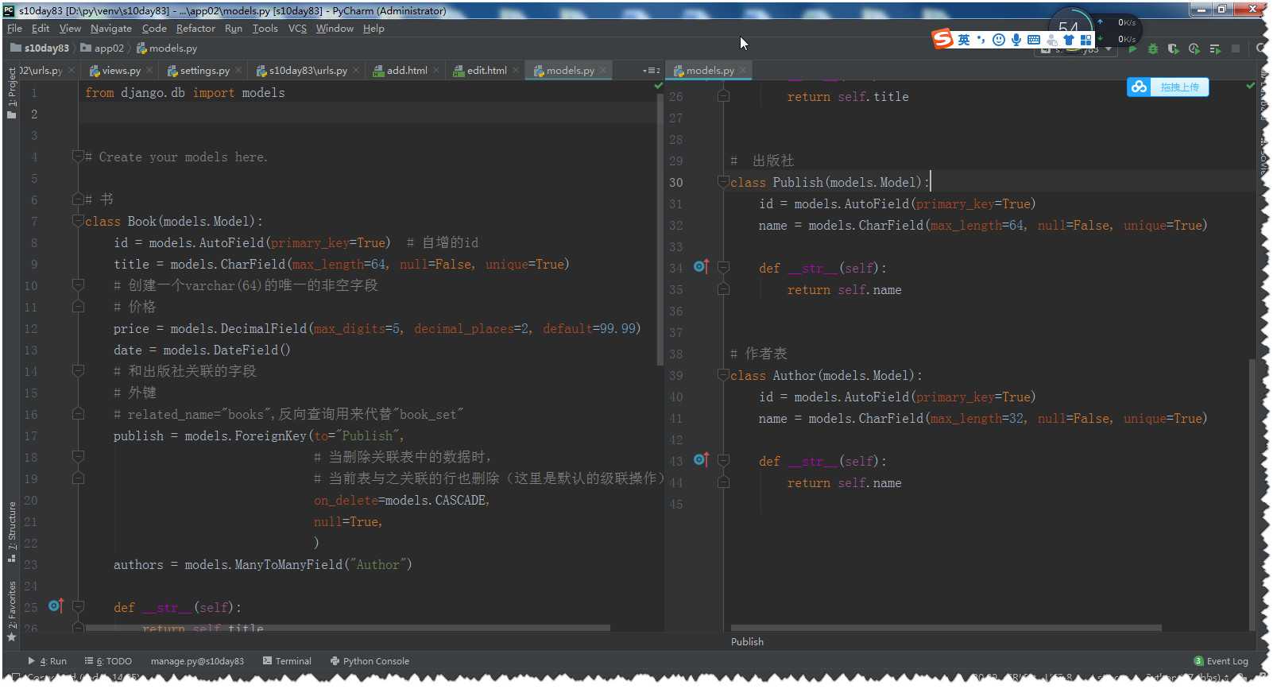Click the right editor green inspection checkmark
Screen dimensions: 1277x689
[1250, 85]
